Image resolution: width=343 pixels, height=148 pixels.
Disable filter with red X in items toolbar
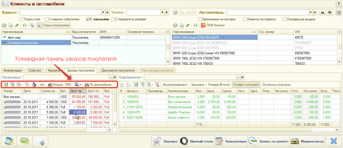pos(157,85)
